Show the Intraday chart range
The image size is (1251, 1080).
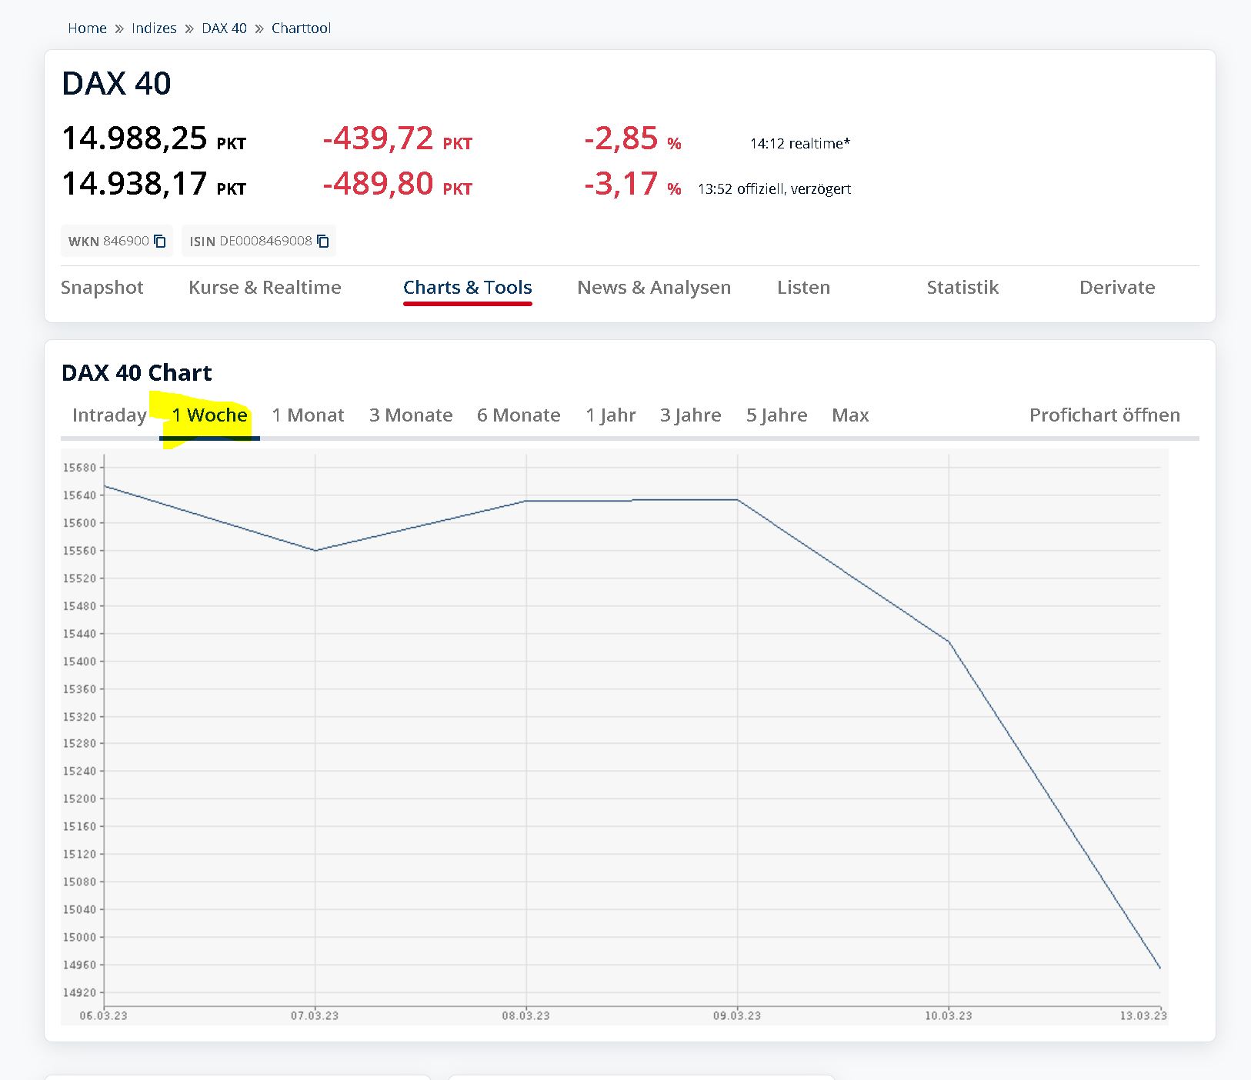[109, 415]
